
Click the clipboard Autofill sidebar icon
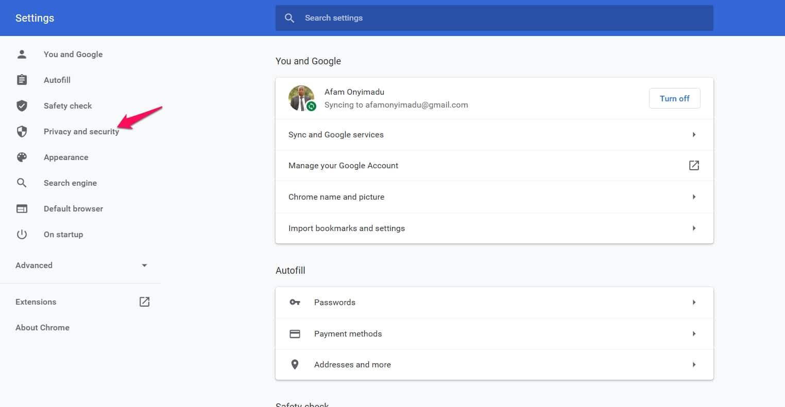pyautogui.click(x=22, y=80)
